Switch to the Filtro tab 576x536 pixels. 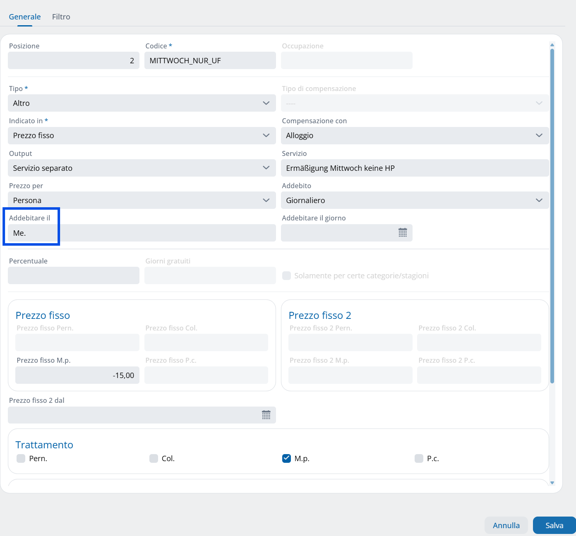(x=61, y=17)
